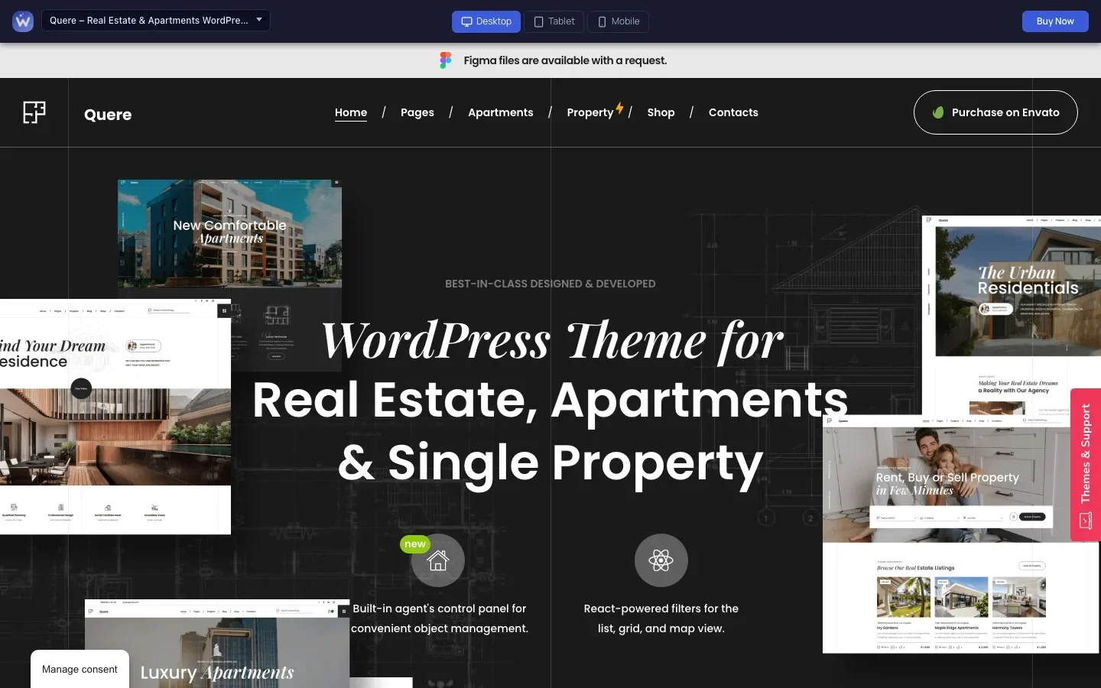This screenshot has width=1101, height=688.
Task: Open the Contacts menu item
Action: point(733,112)
